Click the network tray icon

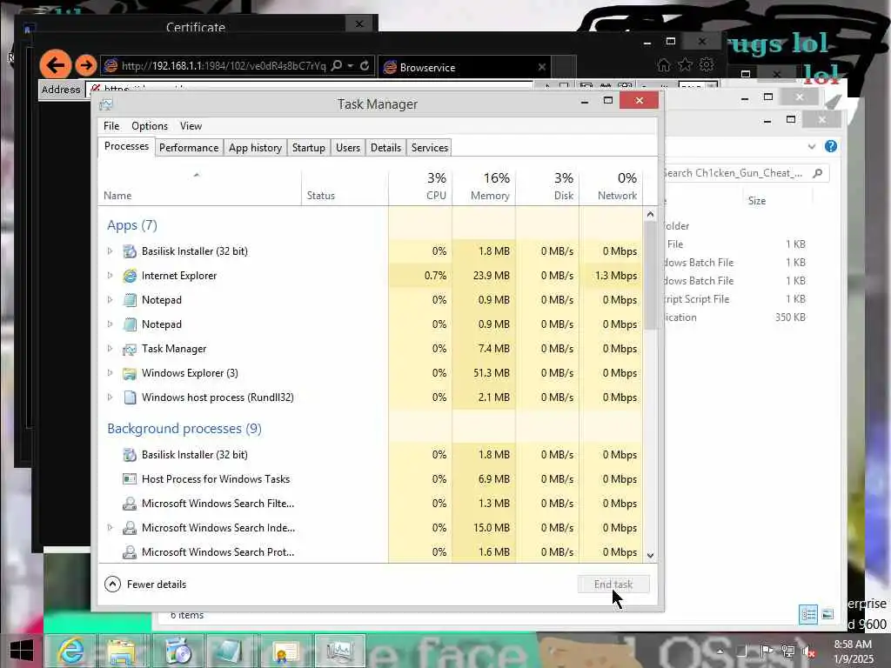tap(787, 651)
